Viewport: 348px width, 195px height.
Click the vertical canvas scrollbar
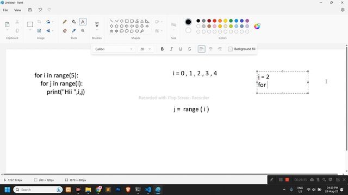[x=346, y=98]
